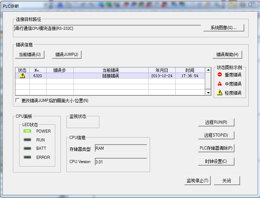Screen dimensions: 260x198
Task: Enable 更改错误JUMP后的画面大小·位置 checkbox
Action: click(18, 101)
